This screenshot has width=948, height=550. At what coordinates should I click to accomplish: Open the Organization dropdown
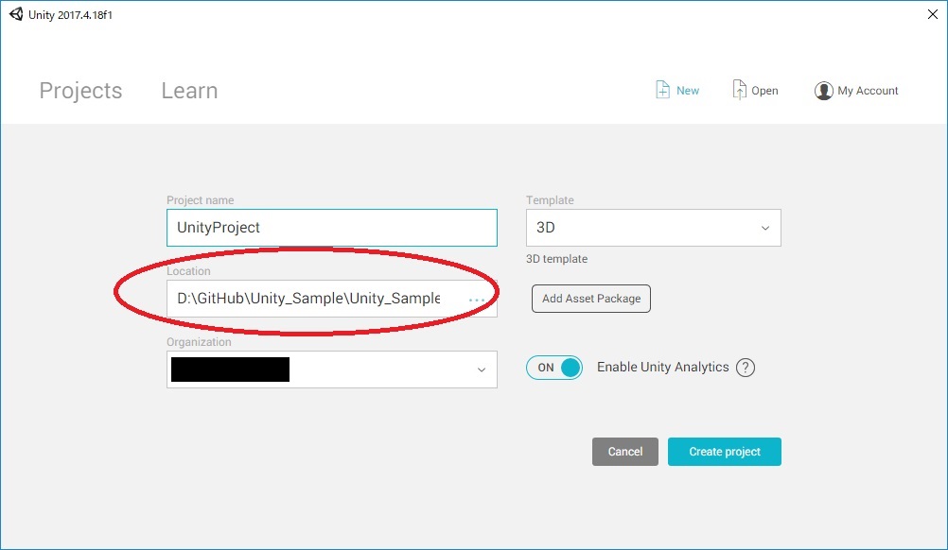(x=332, y=370)
